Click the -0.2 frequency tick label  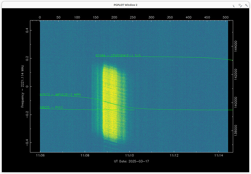(x=27, y=114)
